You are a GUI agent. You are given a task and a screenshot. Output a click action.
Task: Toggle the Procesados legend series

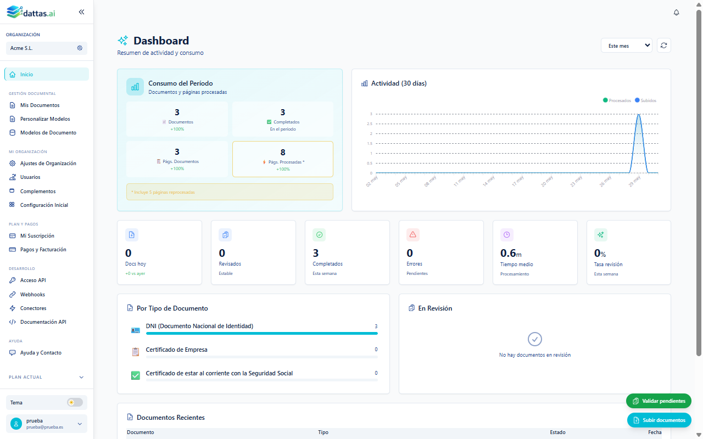(x=617, y=100)
